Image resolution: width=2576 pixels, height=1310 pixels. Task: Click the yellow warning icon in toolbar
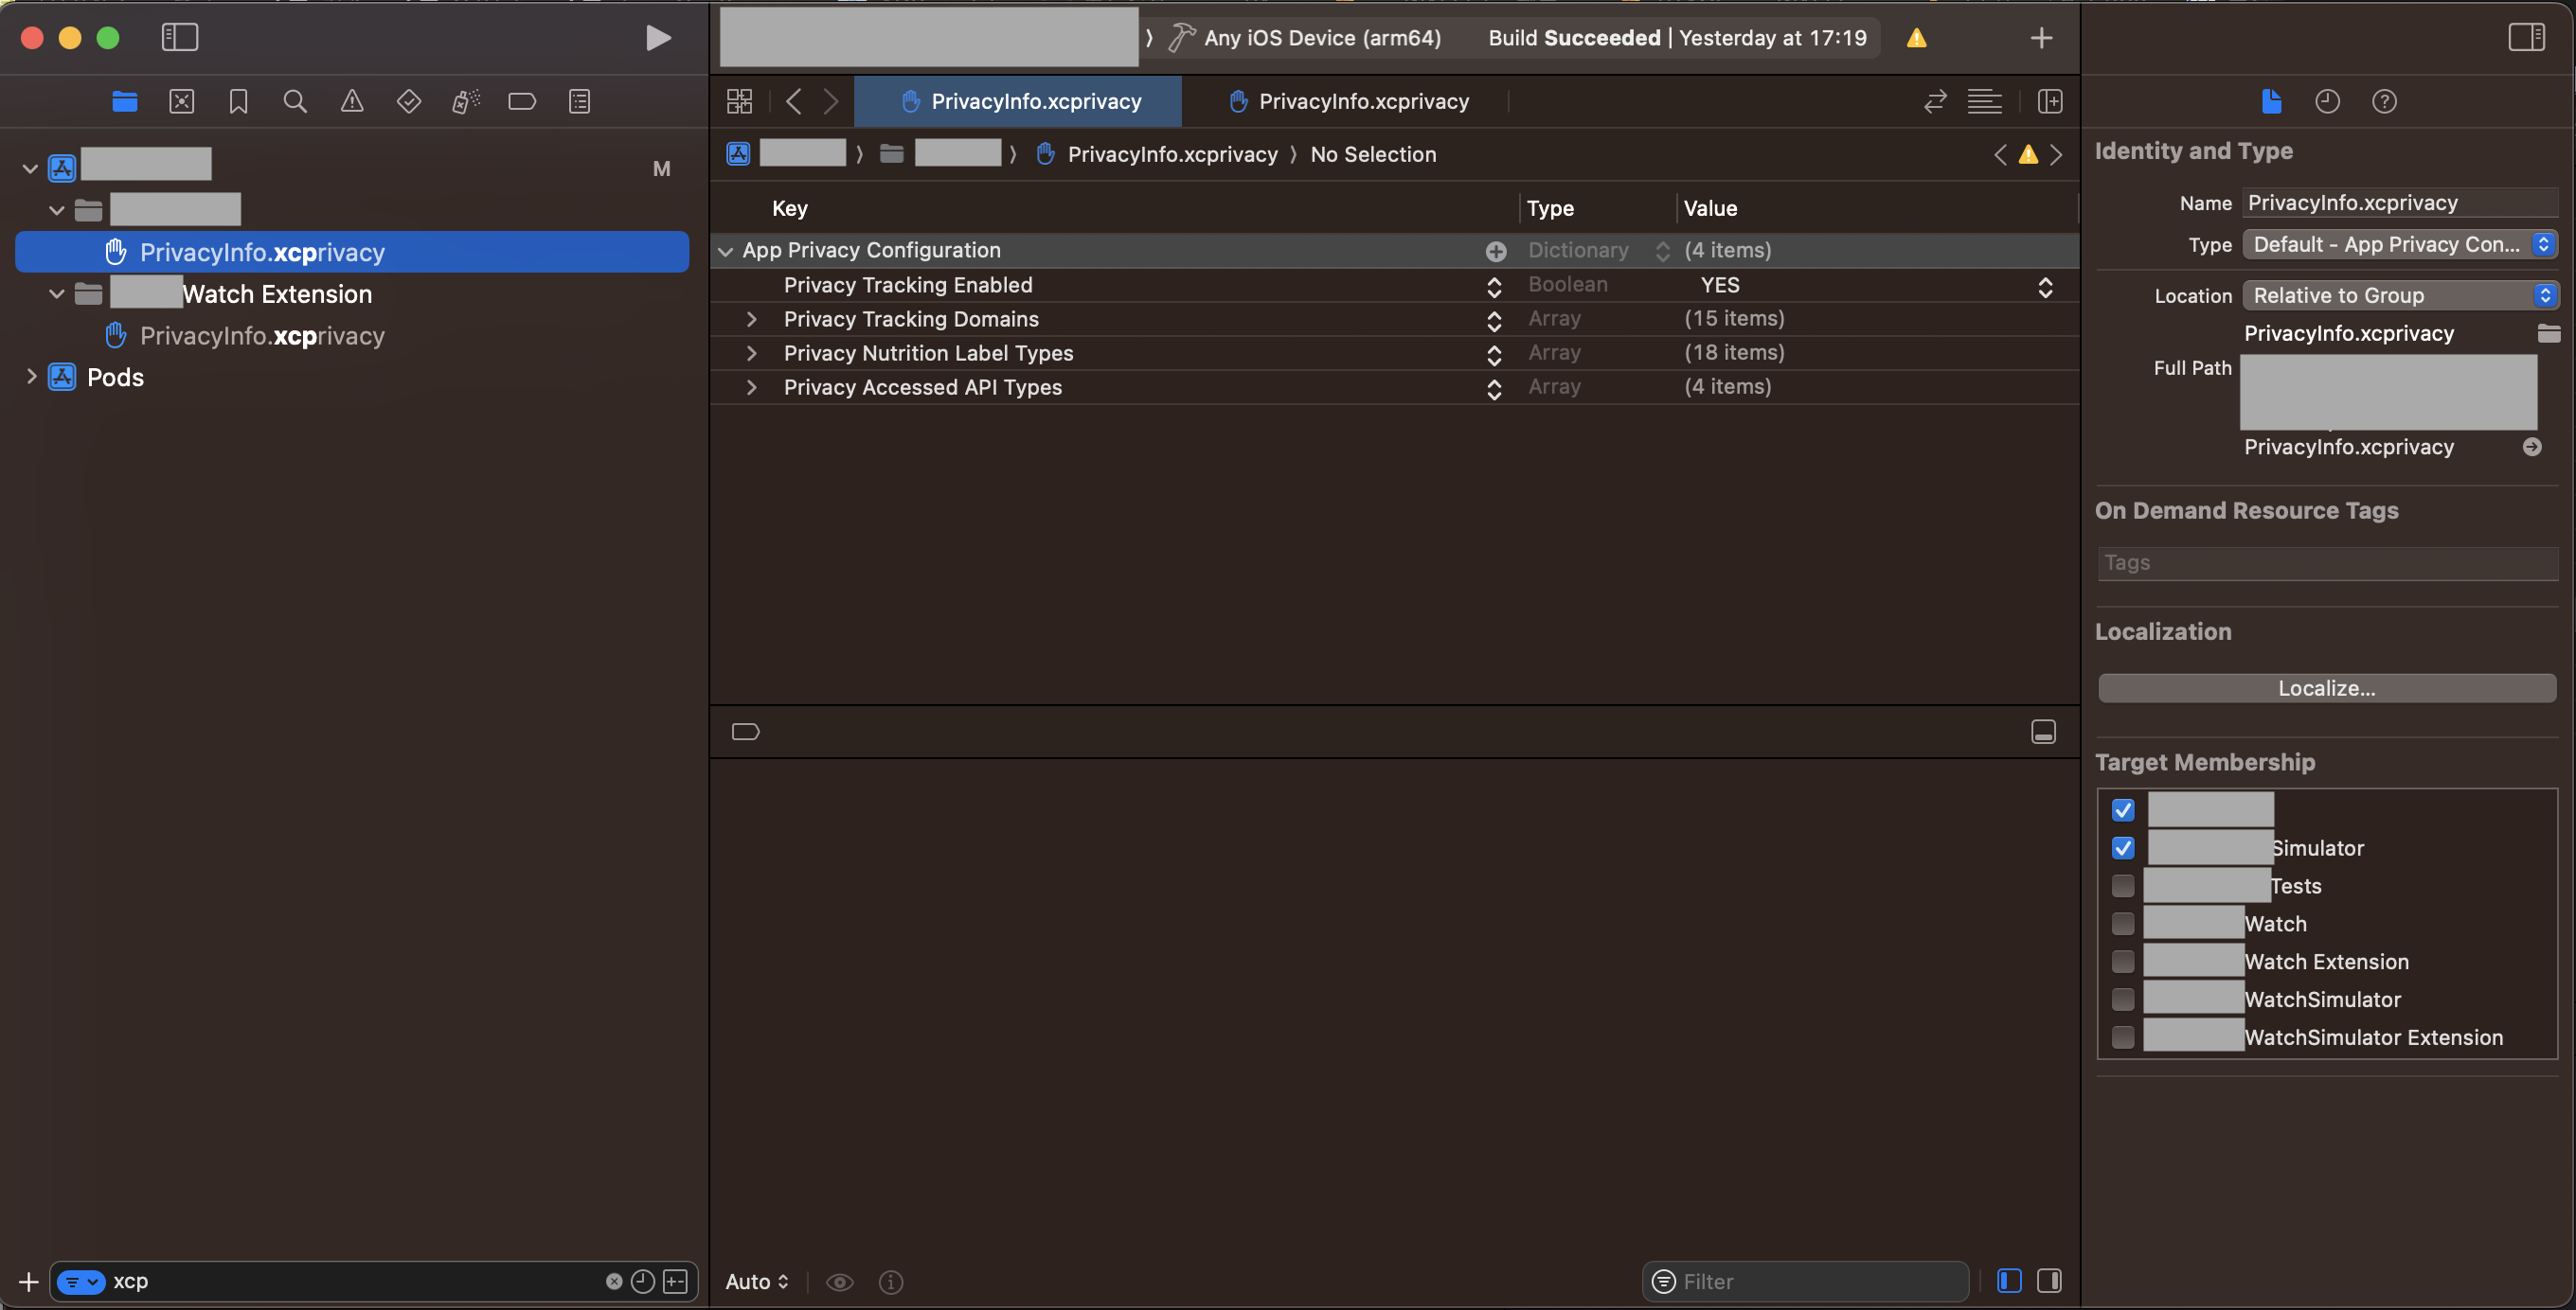coord(1916,38)
